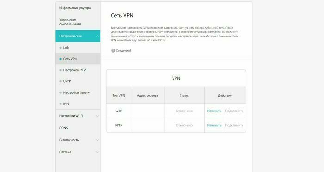Click the Адрес сервера cell for L2TP

148,111
